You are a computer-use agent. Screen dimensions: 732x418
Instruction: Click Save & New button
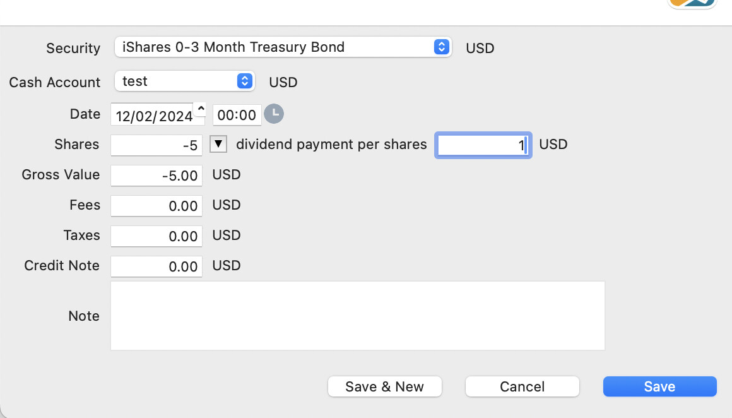point(385,386)
